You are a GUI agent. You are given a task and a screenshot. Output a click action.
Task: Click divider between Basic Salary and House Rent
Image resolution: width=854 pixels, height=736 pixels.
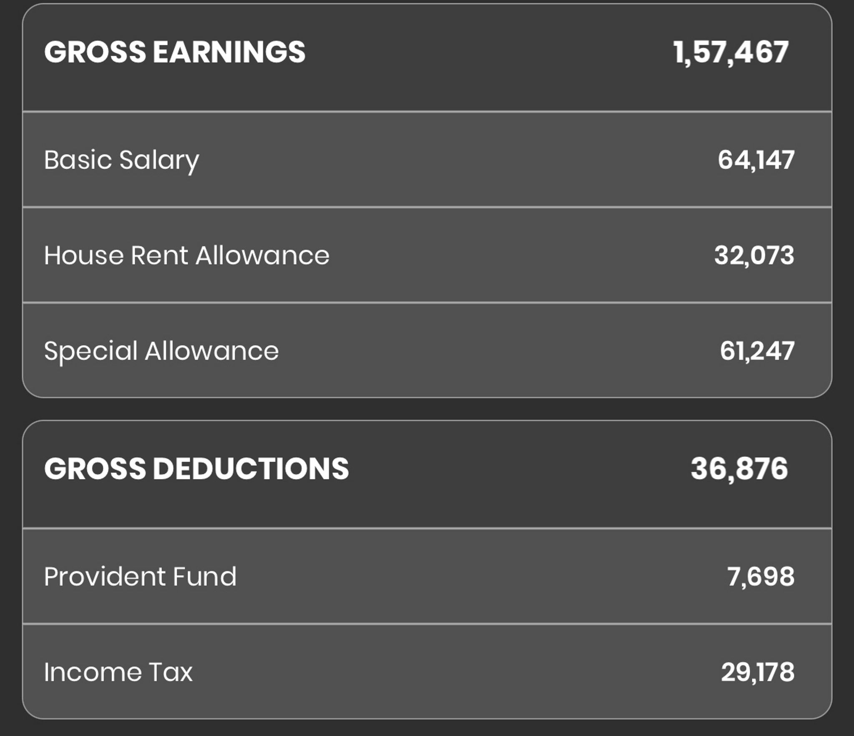(x=427, y=207)
